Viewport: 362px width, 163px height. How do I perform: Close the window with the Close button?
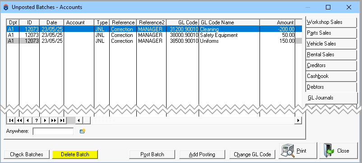339,151
